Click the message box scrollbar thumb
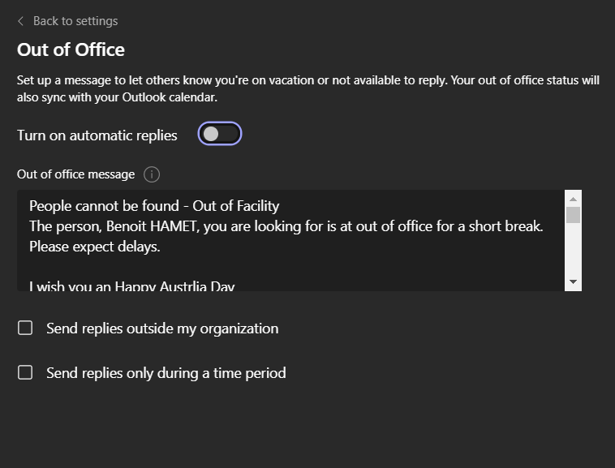Image resolution: width=615 pixels, height=468 pixels. [x=574, y=215]
